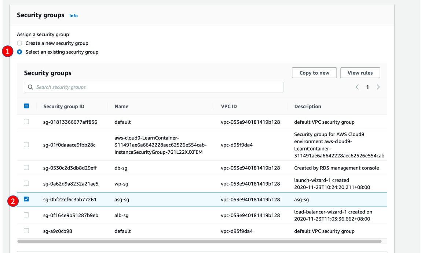The height and width of the screenshot is (253, 421).
Task: Uncheck the asg-sg security group checkbox
Action: [x=26, y=199]
